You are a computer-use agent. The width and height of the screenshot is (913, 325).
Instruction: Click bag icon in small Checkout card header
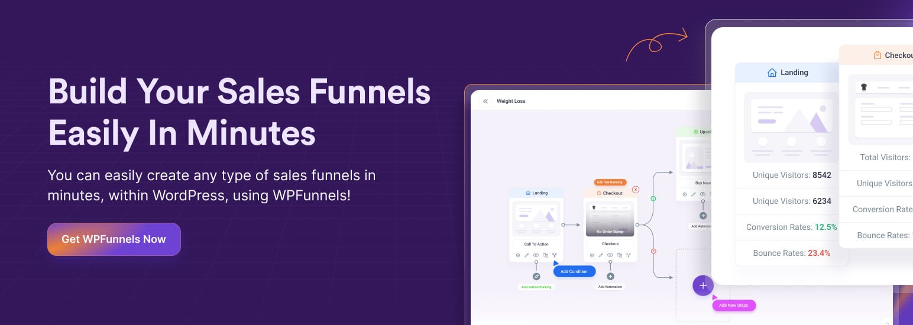[x=599, y=193]
